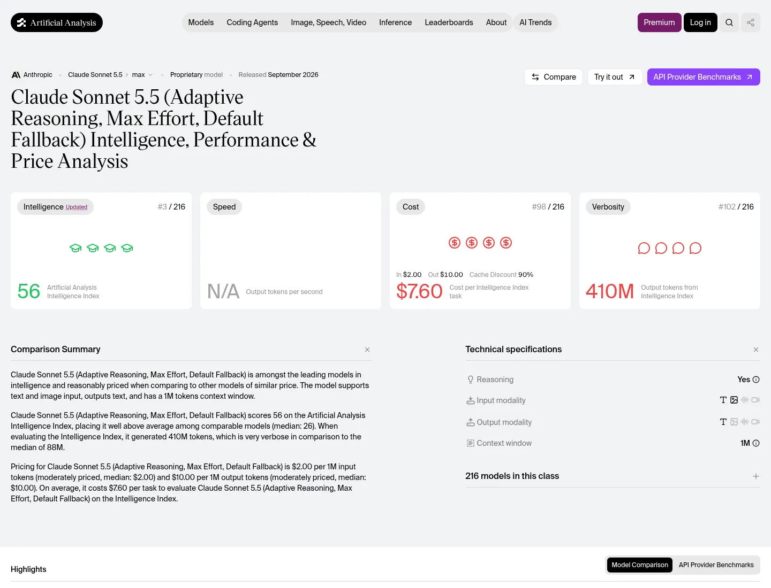Click the "$7.60" cost value
771x588 pixels.
[x=419, y=291]
